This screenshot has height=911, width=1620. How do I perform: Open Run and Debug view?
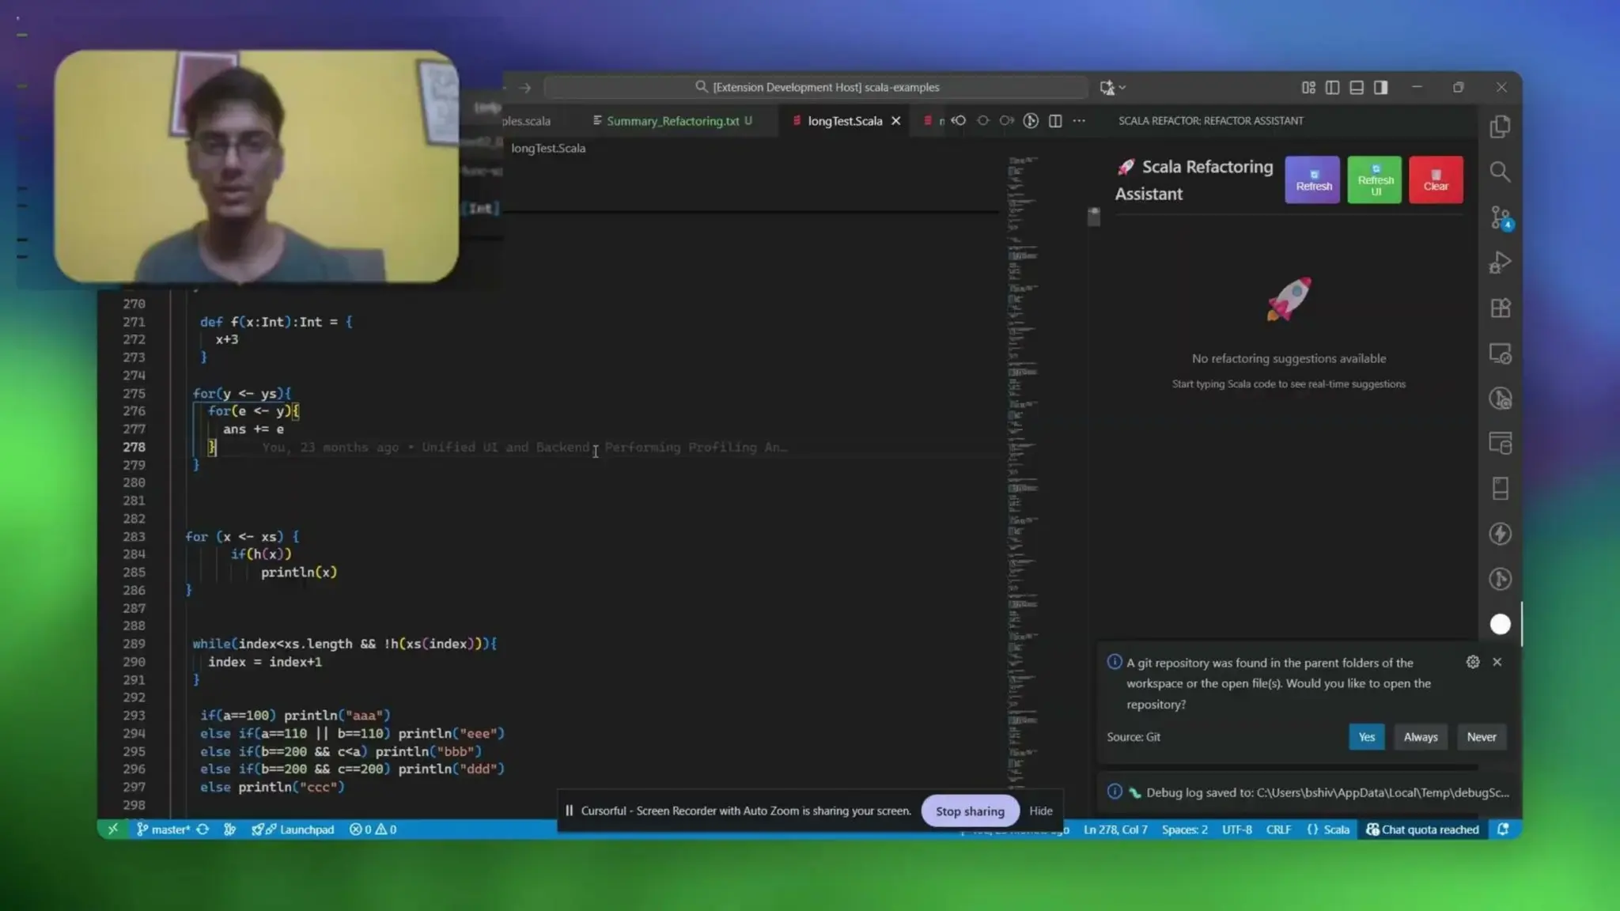pos(1500,263)
